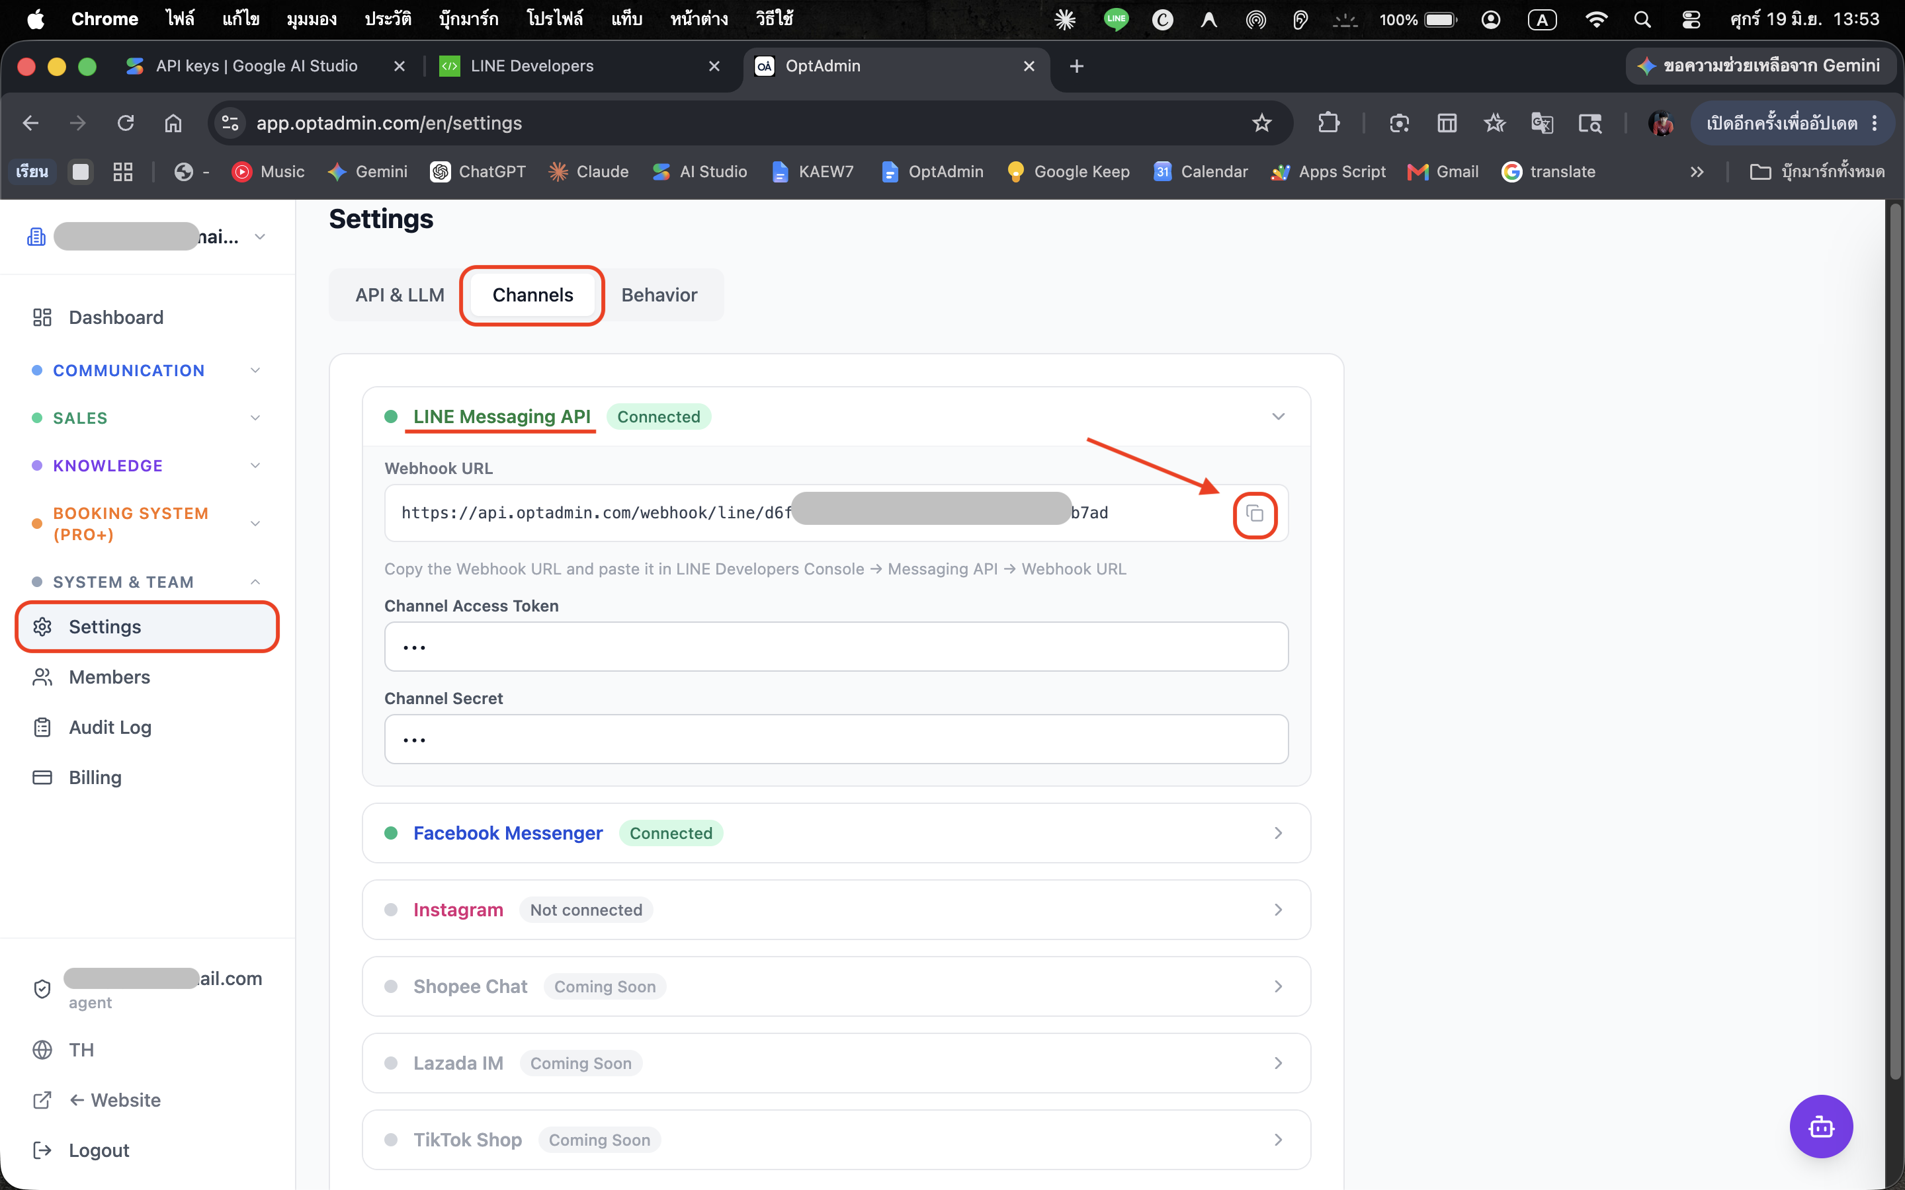1905x1190 pixels.
Task: Switch to the Behavior tab
Action: [659, 295]
